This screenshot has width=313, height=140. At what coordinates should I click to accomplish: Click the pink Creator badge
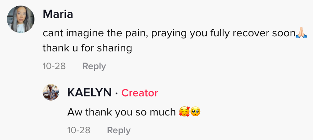coord(140,93)
